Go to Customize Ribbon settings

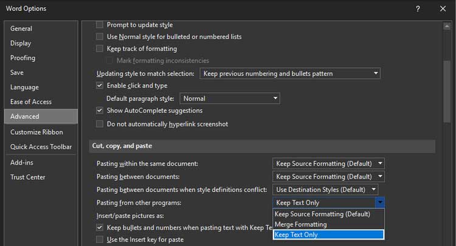point(36,132)
